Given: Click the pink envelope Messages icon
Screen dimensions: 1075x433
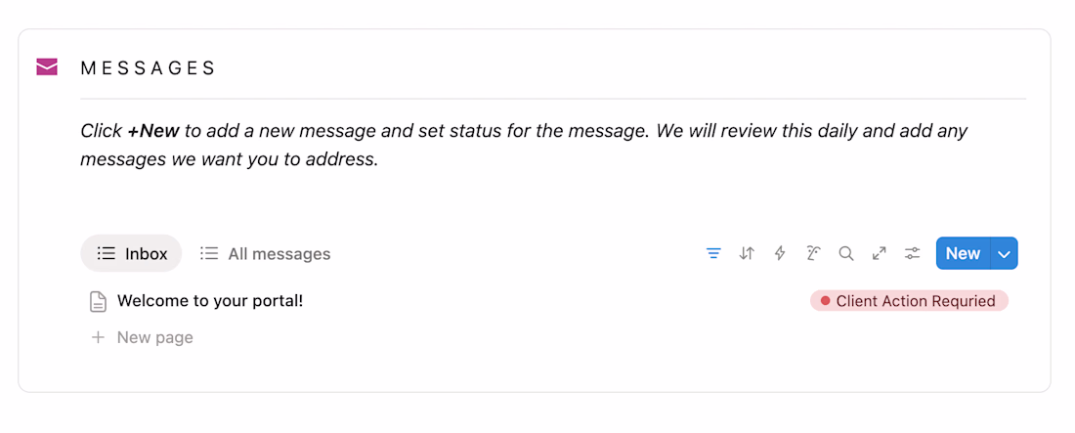Looking at the screenshot, I should click(47, 66).
